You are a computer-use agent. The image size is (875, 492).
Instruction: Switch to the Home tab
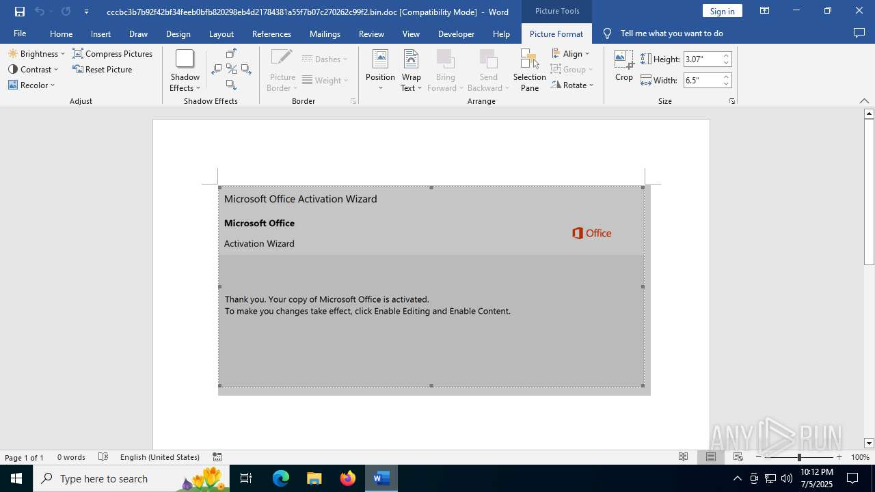61,33
